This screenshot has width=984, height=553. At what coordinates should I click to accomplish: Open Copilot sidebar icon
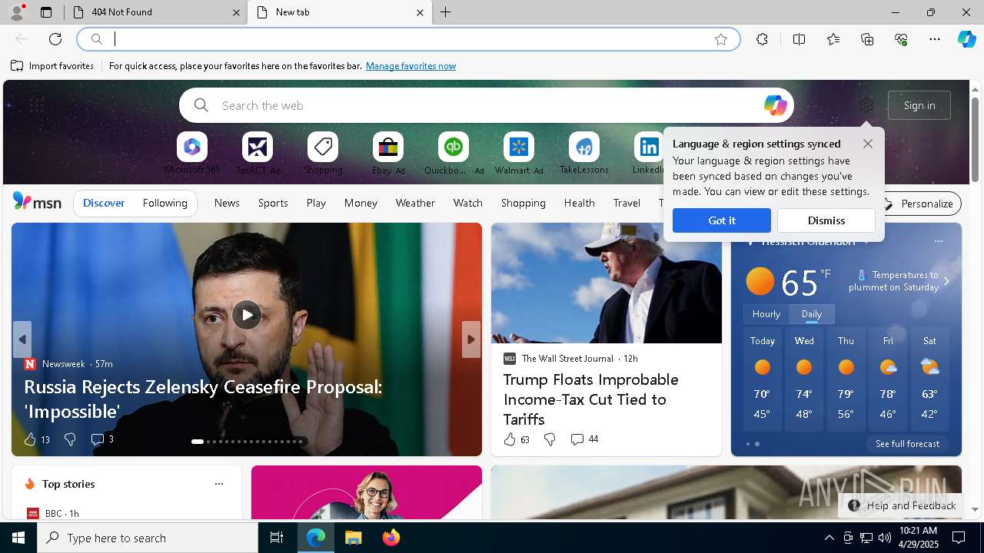[x=966, y=39]
